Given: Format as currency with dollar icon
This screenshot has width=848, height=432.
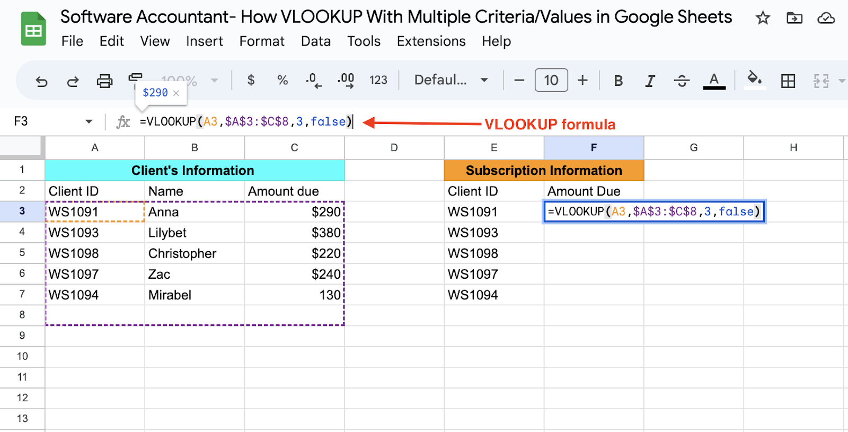Looking at the screenshot, I should coord(251,80).
